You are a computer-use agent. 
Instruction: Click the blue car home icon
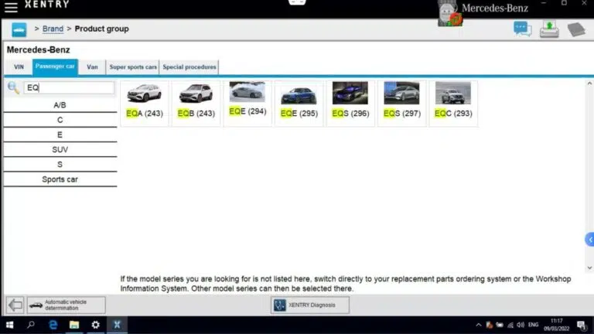click(x=19, y=29)
